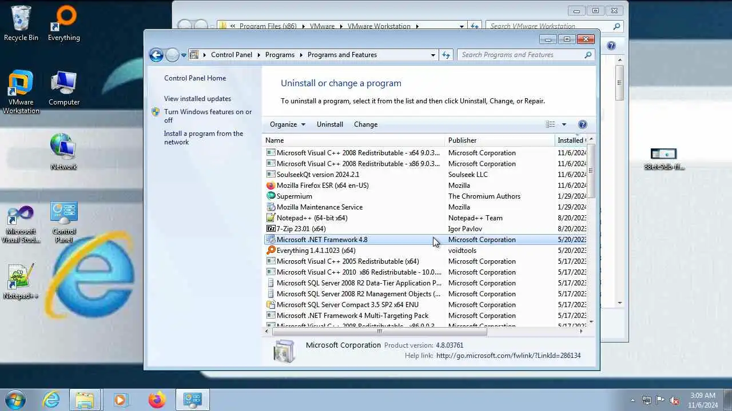Sort by the Installed On column header
The height and width of the screenshot is (411, 732).
coord(571,140)
